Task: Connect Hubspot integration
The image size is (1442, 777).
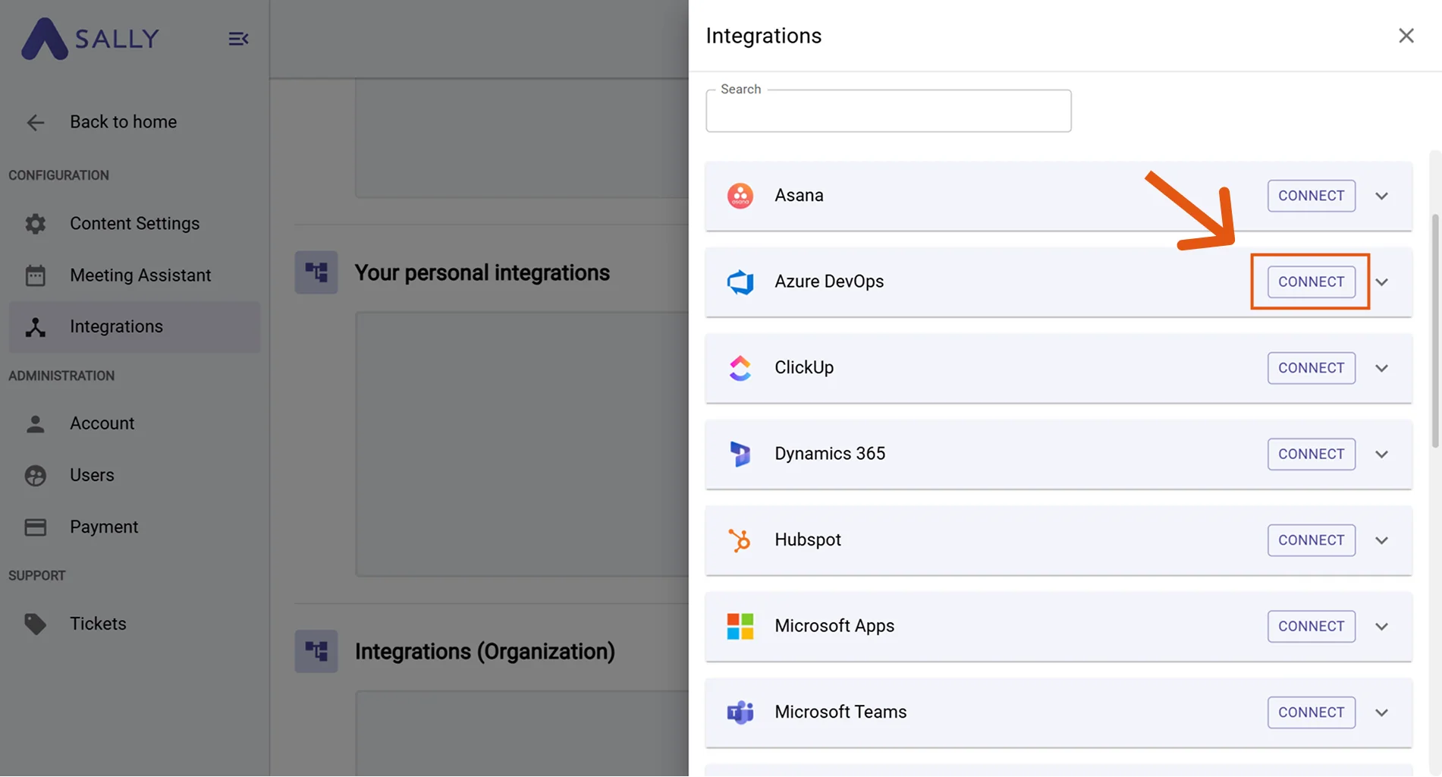Action: [1311, 540]
